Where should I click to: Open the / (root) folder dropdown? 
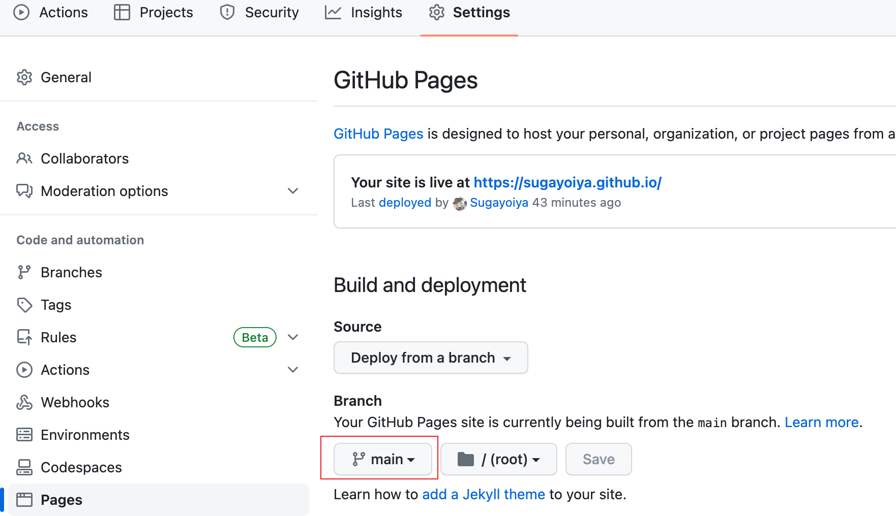(499, 459)
